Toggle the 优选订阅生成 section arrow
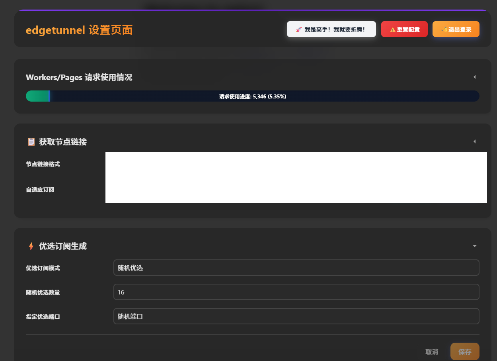The width and height of the screenshot is (497, 361). pyautogui.click(x=474, y=246)
